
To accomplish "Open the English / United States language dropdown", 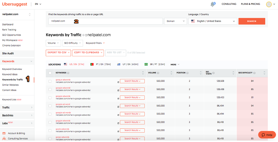I will (213, 21).
